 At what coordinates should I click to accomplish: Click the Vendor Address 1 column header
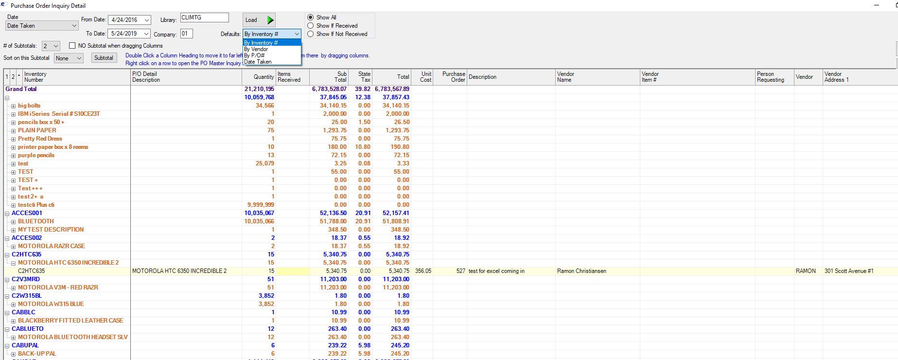[x=860, y=77]
